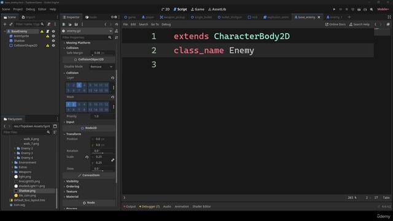Enable collision Mask bit 4
This screenshot has height=221, width=393.
pos(85,104)
